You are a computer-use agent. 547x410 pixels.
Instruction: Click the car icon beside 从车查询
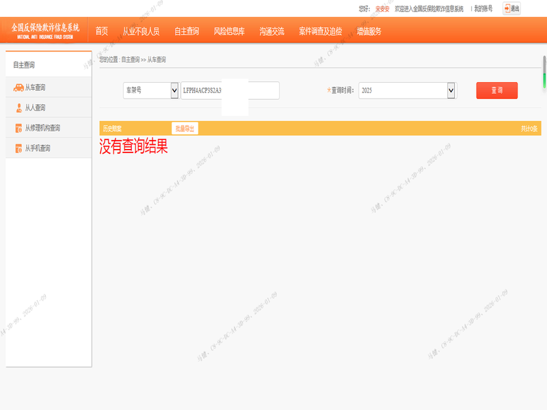click(18, 87)
